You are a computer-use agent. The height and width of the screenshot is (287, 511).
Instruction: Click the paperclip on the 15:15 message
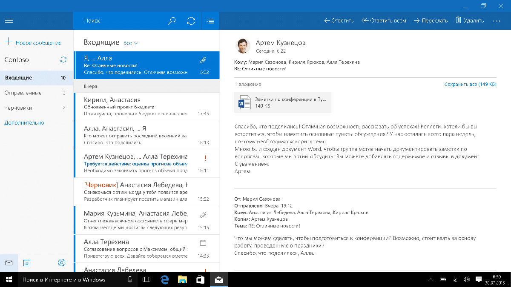203,214
